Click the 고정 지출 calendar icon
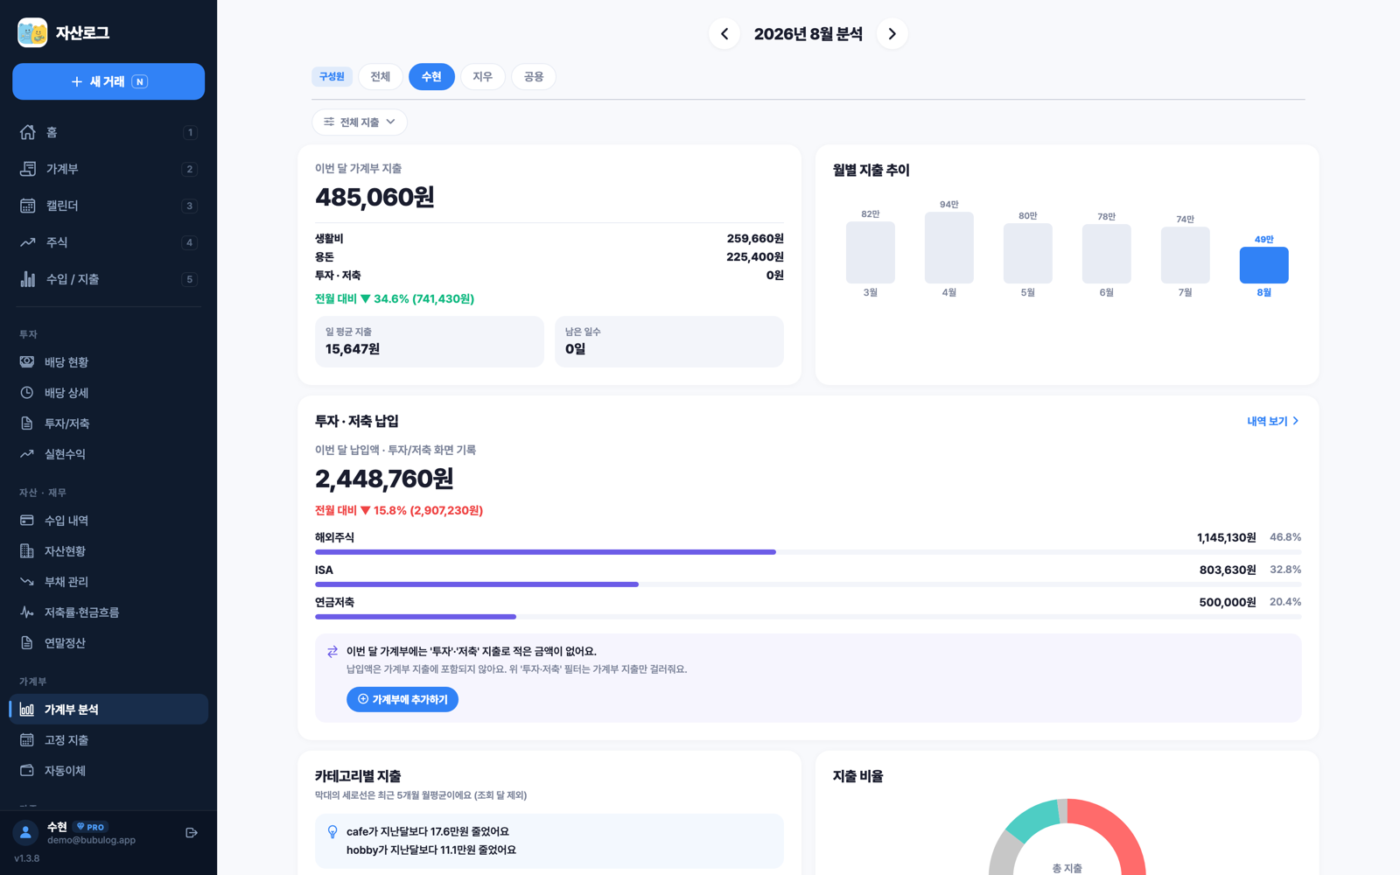The height and width of the screenshot is (875, 1400). (27, 740)
